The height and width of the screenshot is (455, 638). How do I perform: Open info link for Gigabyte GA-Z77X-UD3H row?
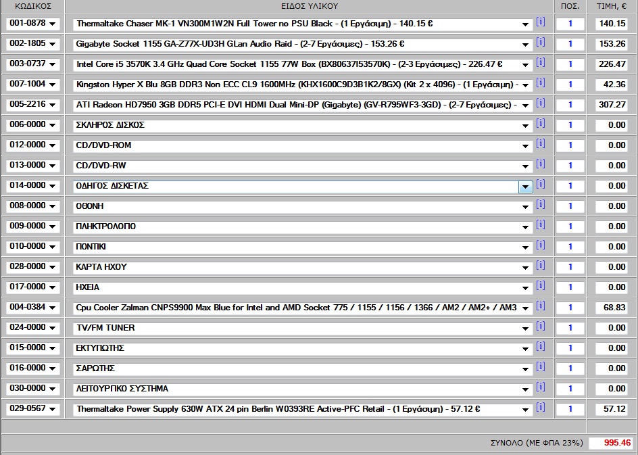pos(541,42)
